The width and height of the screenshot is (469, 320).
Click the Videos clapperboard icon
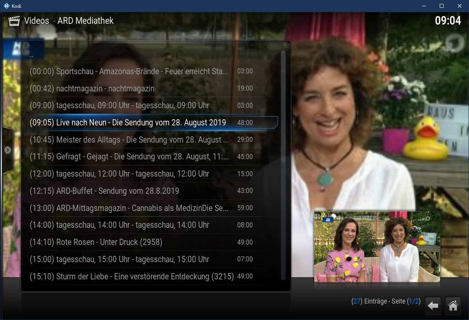pyautogui.click(x=14, y=21)
